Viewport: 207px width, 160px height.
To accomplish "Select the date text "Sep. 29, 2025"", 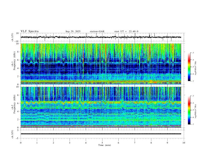I will click(x=73, y=31).
